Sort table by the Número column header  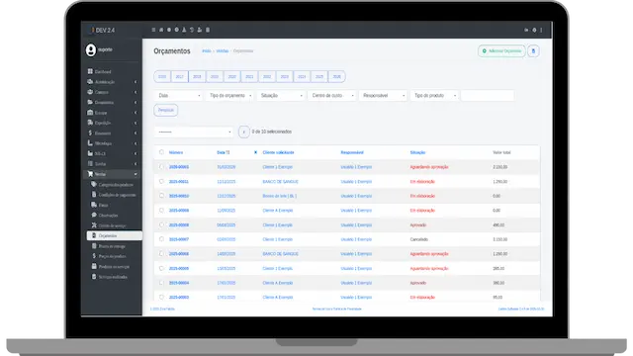click(x=176, y=152)
